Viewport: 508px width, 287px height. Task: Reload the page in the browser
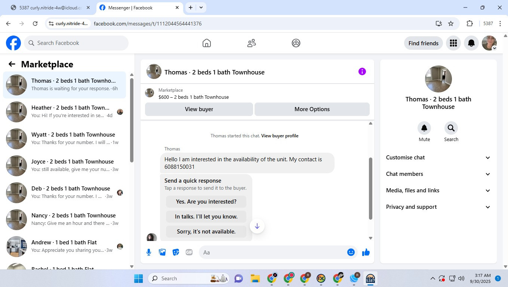pos(35,24)
